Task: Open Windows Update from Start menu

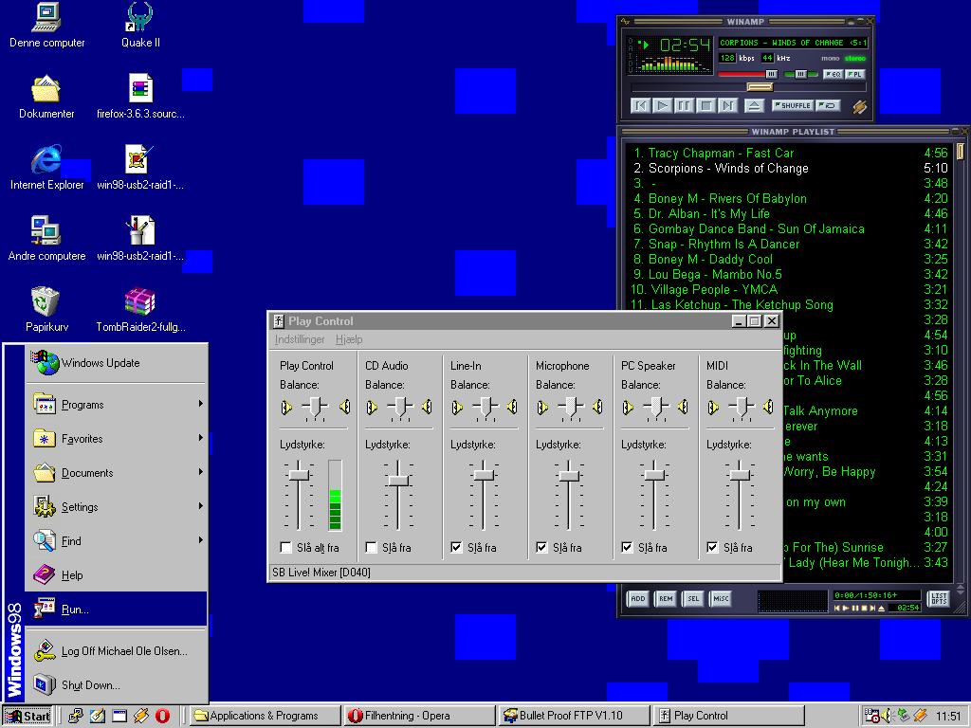Action: (116, 363)
